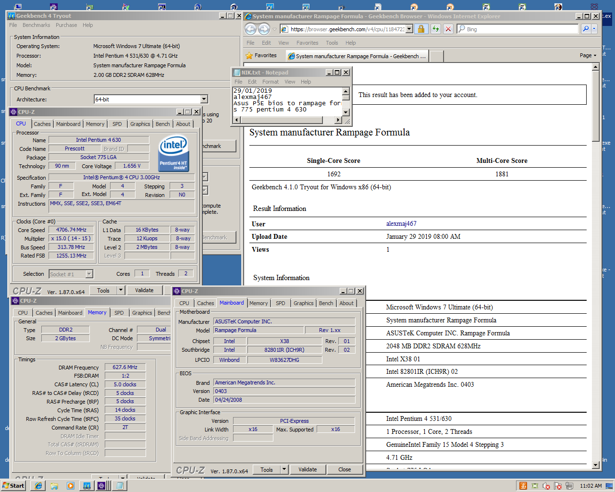Click Tools button in Mainboard CPU-Z
The width and height of the screenshot is (615, 492).
coord(267,469)
